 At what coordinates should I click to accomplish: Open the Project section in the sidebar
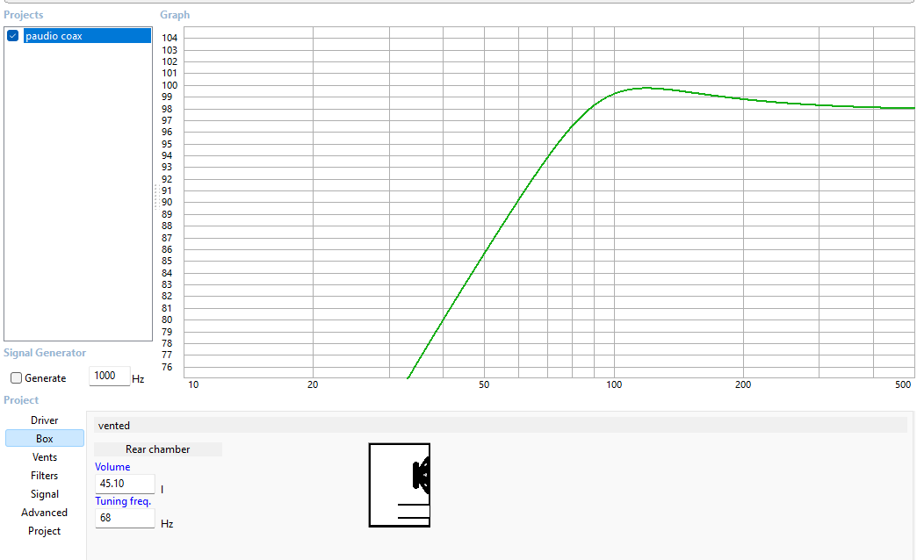(45, 531)
